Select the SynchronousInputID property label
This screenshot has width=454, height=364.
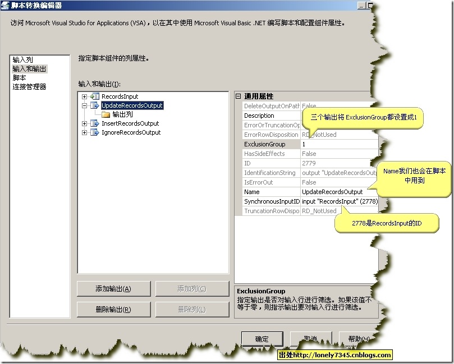click(271, 201)
